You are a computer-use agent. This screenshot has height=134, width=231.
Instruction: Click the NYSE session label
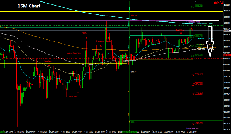(85, 33)
